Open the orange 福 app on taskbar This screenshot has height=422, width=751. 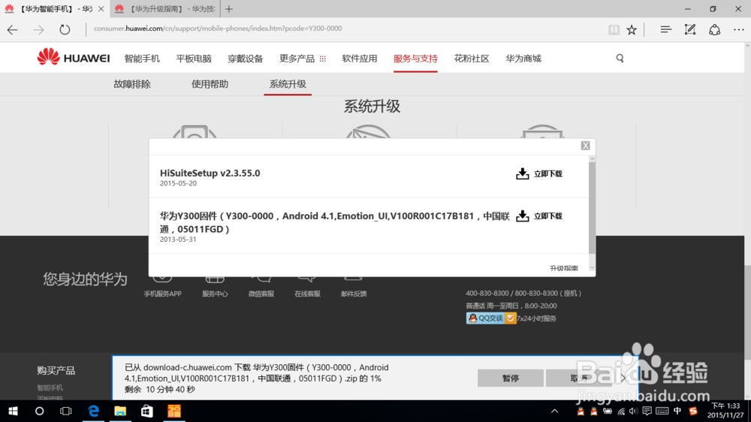(174, 411)
